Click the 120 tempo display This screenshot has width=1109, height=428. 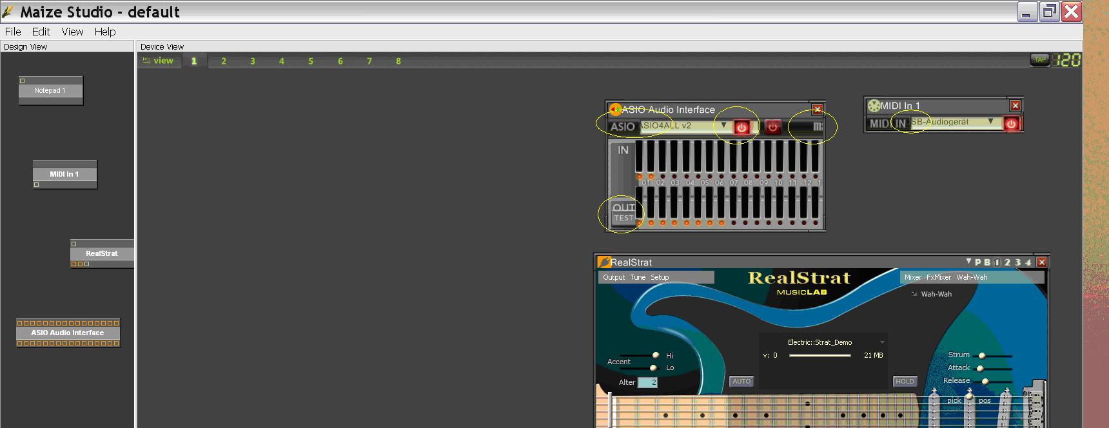(1066, 60)
